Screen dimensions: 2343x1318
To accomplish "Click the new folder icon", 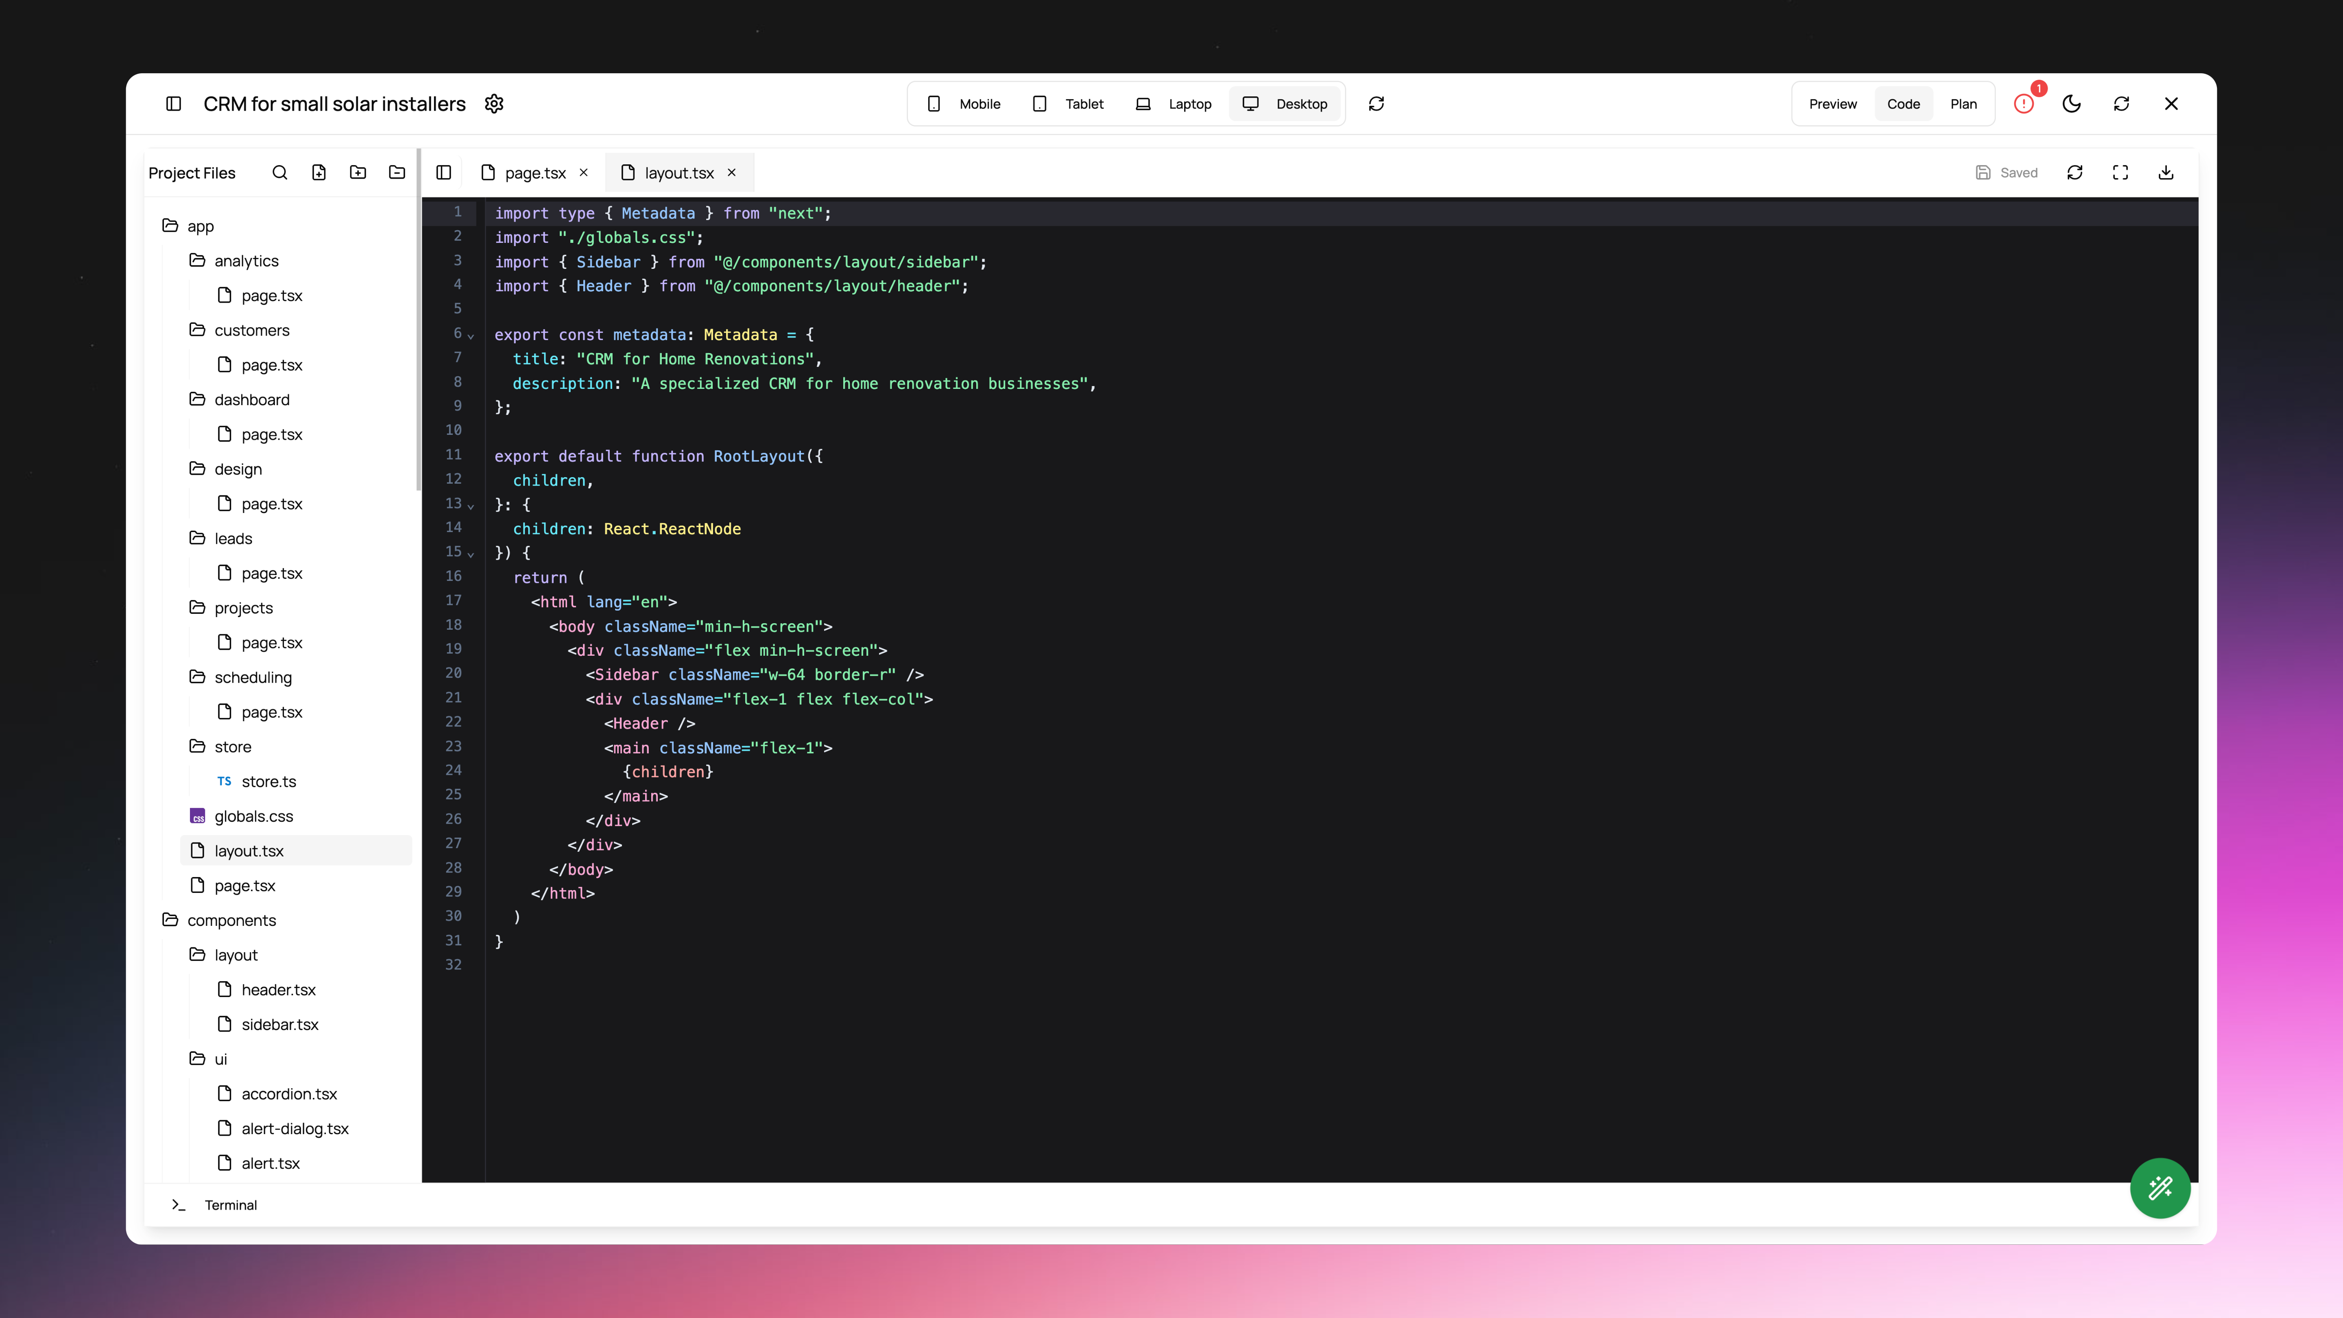I will pos(358,173).
